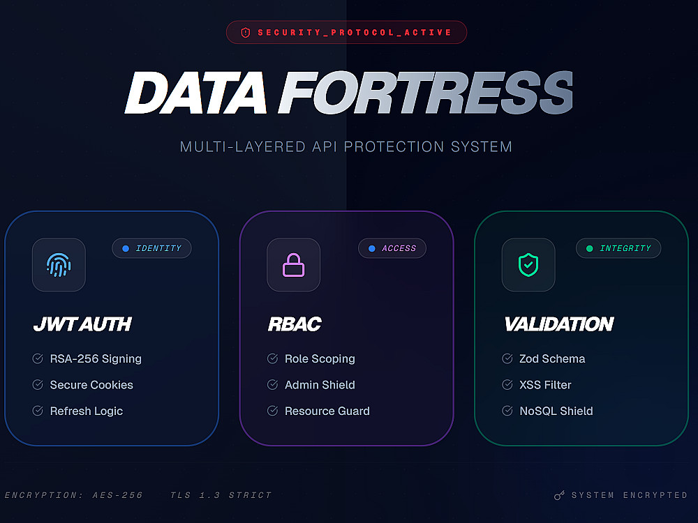Screen dimensions: 698x523
Task: Toggle the Secure Cookies check circle
Action: (x=38, y=385)
